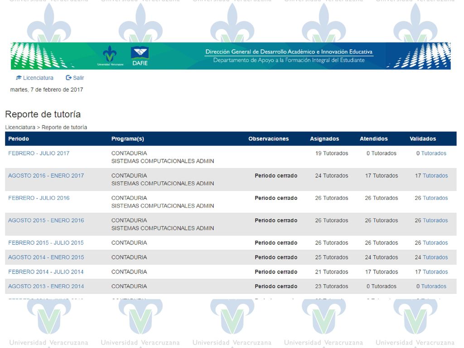Open the AGOSTO 2016 - ENERO 2017 period
Screen dimensions: 464x348
click(46, 176)
